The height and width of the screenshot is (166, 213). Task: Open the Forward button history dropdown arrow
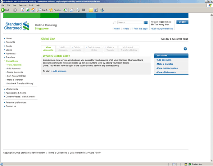(x=19, y=10)
